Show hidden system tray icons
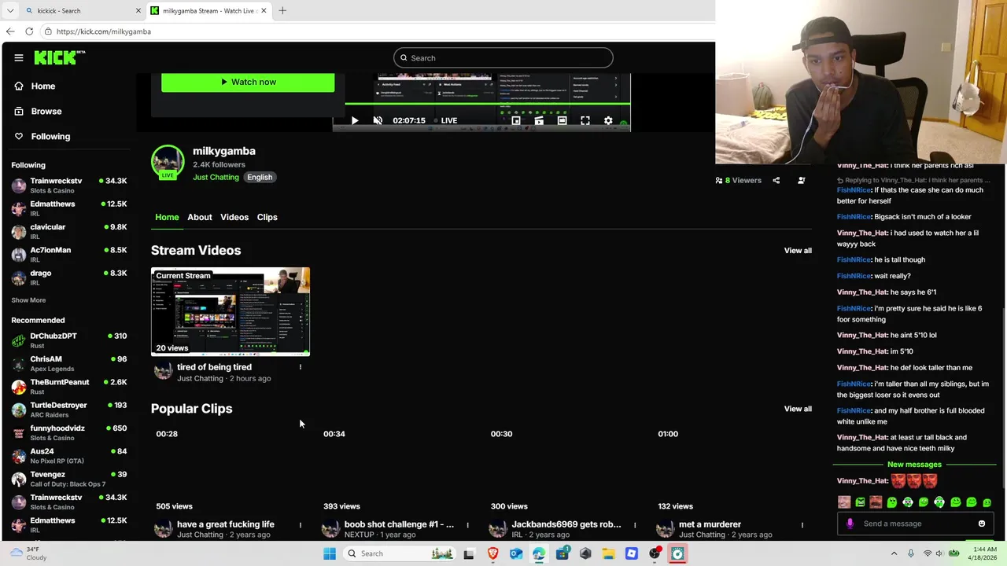1007x566 pixels. click(894, 553)
